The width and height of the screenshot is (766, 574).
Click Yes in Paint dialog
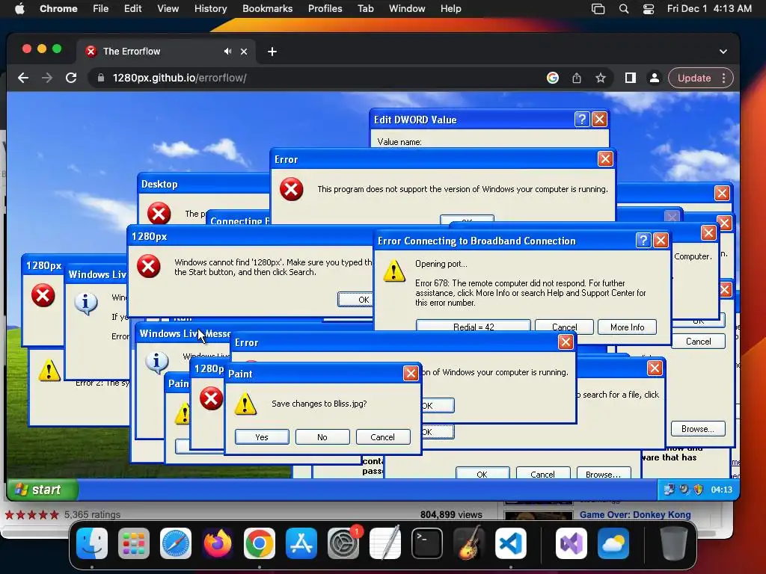click(x=262, y=436)
